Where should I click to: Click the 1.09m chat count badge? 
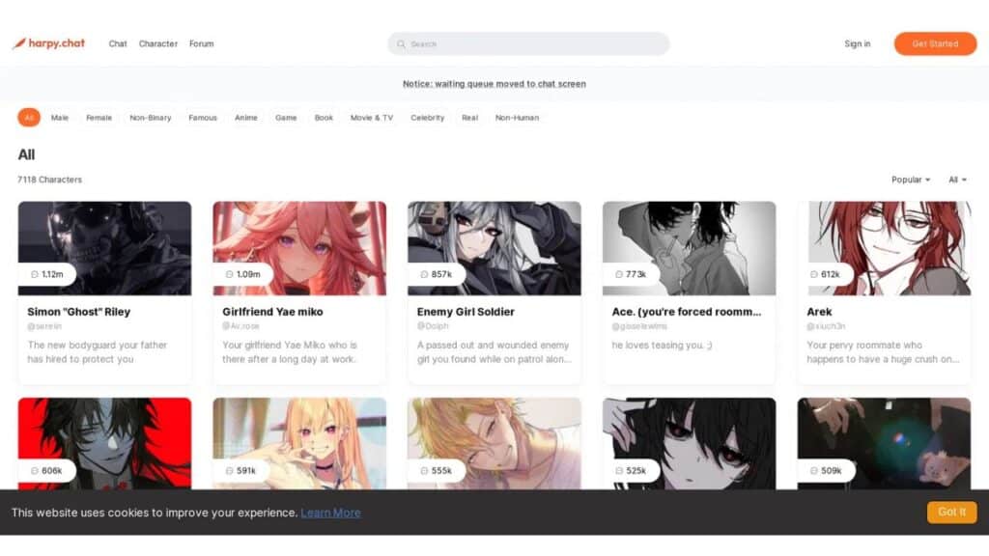242,274
